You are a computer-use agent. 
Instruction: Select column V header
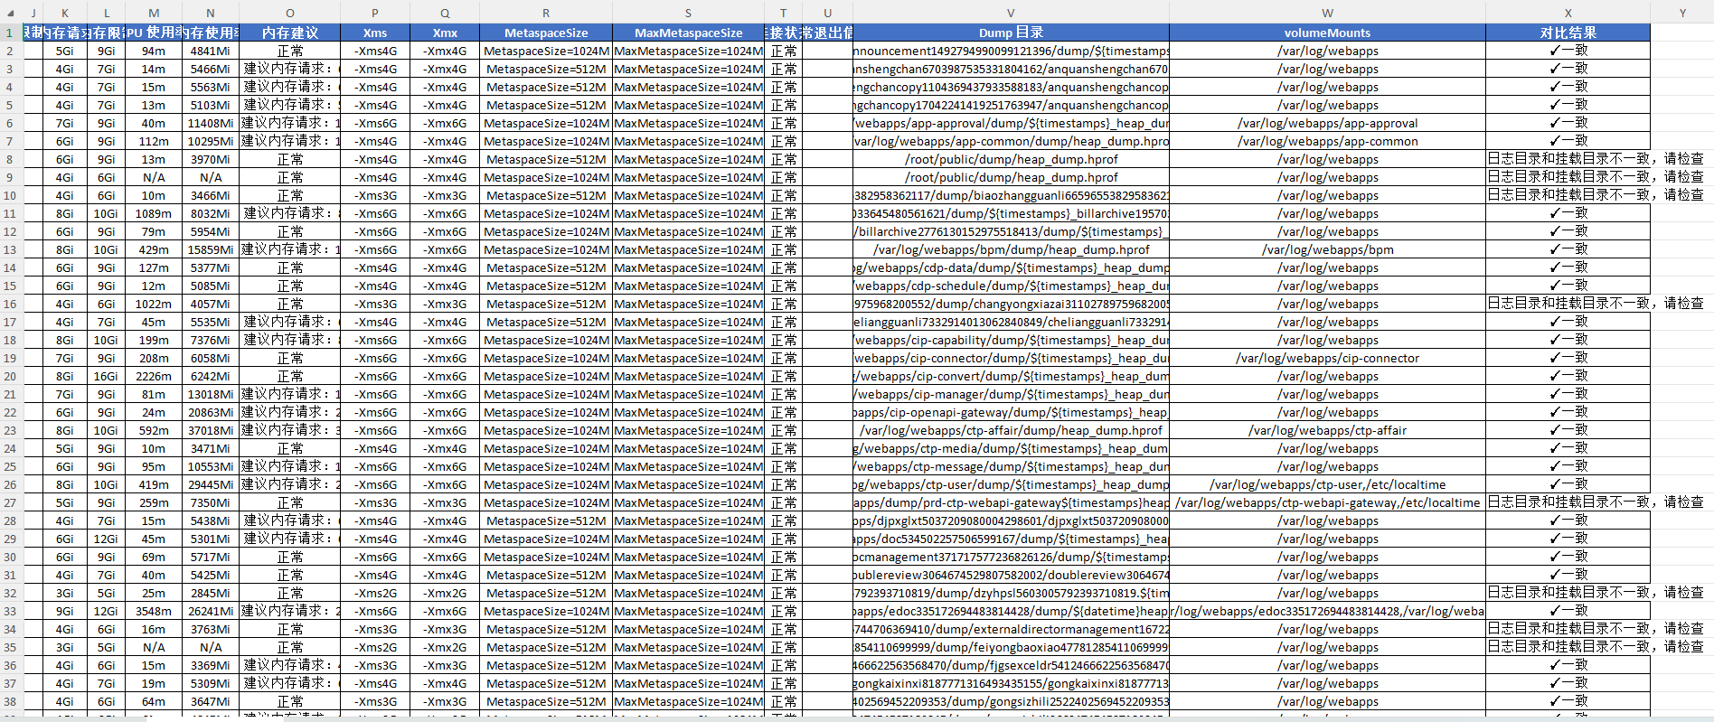pos(1011,13)
